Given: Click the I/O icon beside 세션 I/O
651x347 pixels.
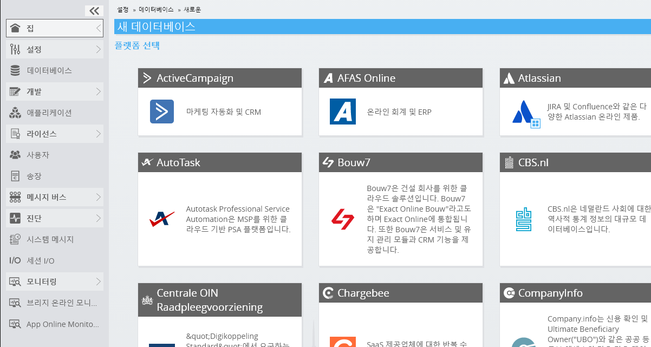Looking at the screenshot, I should coord(15,260).
